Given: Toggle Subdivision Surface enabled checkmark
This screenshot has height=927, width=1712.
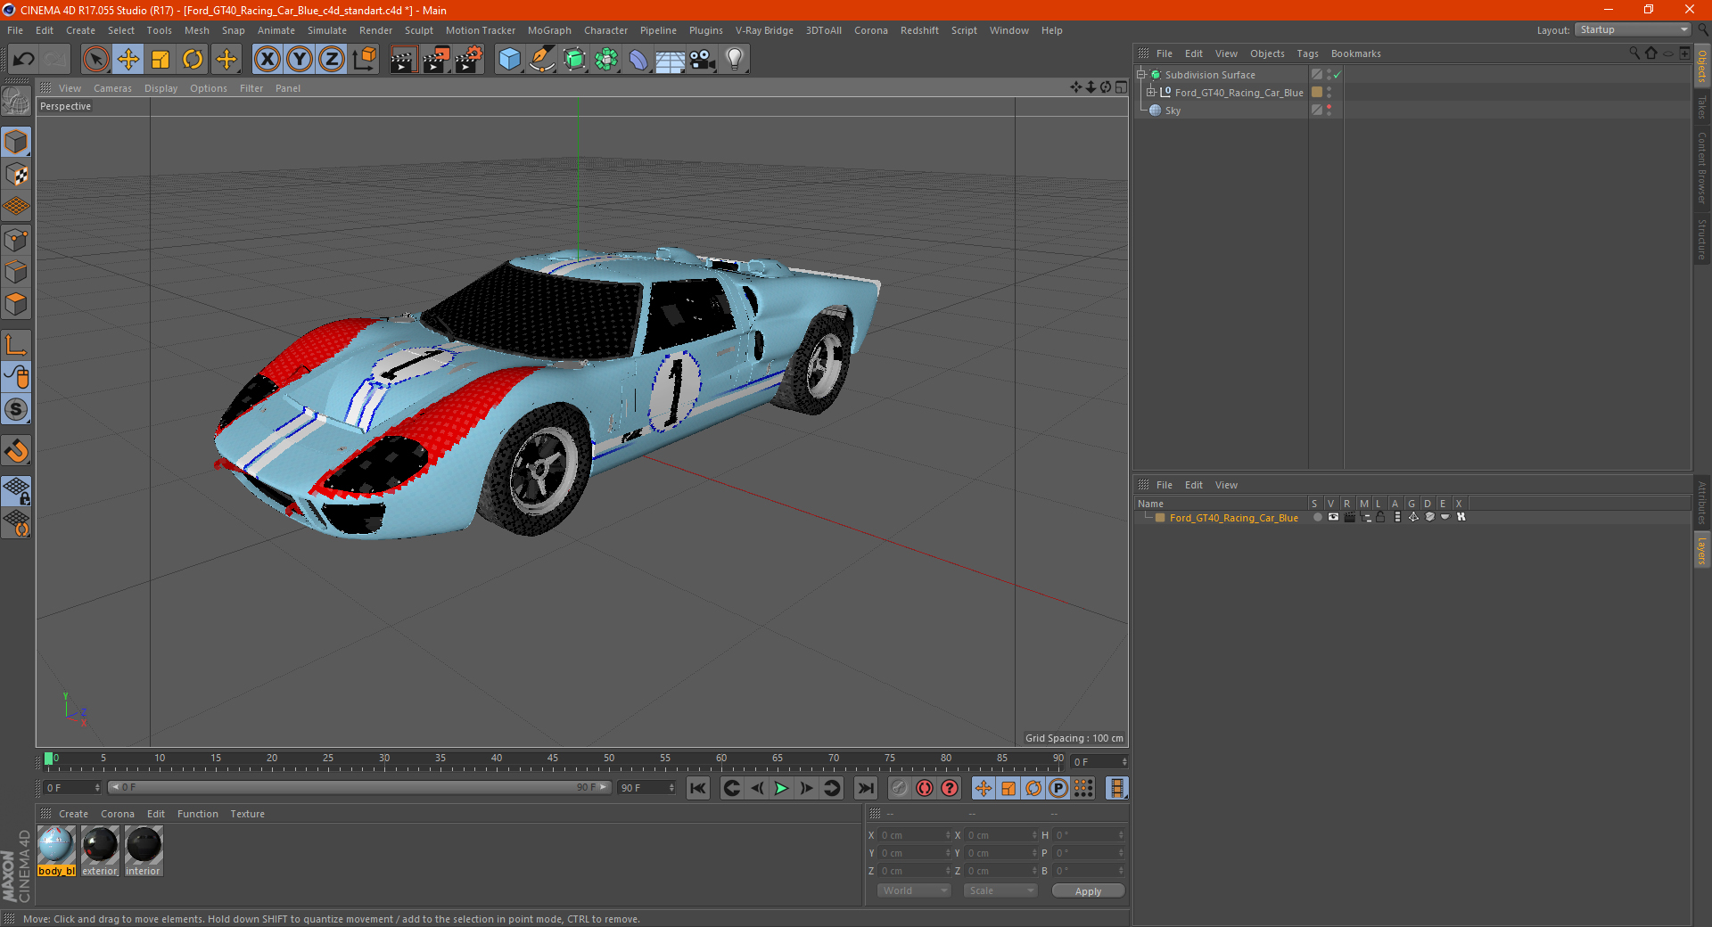Looking at the screenshot, I should pyautogui.click(x=1337, y=75).
